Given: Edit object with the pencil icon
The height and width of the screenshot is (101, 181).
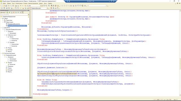Looking at the screenshot, I should 9,12.
